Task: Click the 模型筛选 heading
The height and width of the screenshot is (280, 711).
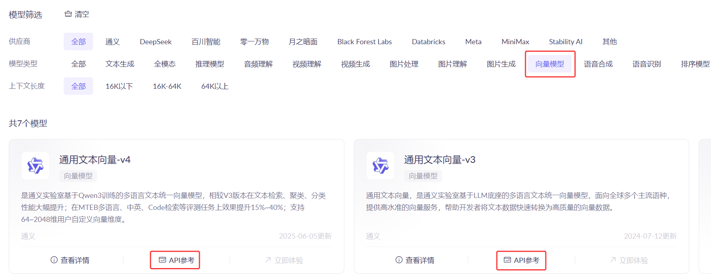Action: click(x=25, y=14)
